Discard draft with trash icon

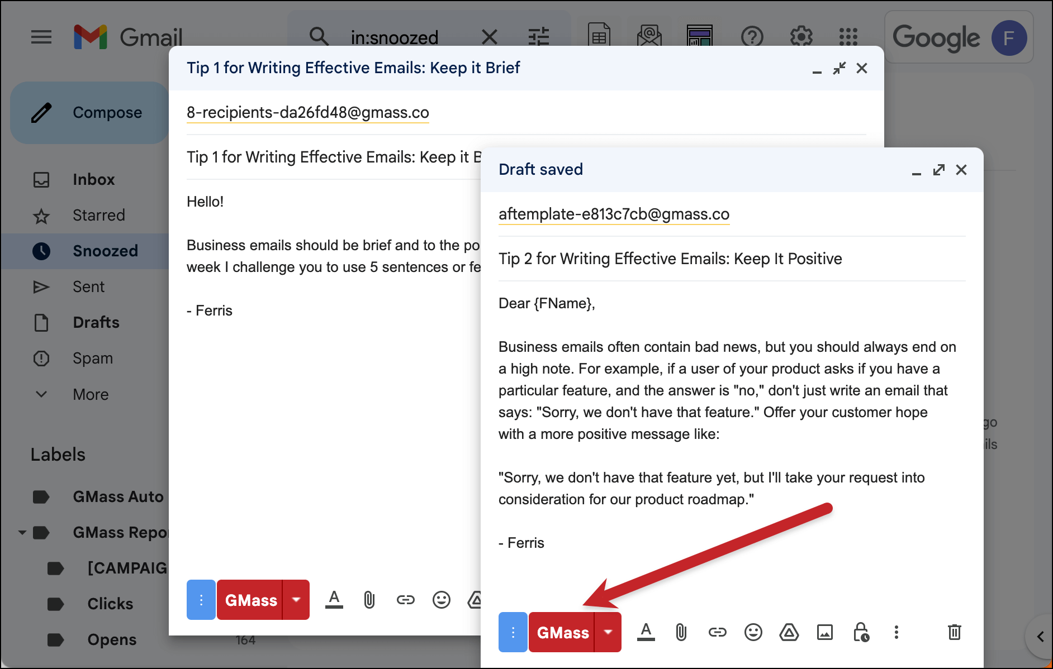click(x=955, y=632)
